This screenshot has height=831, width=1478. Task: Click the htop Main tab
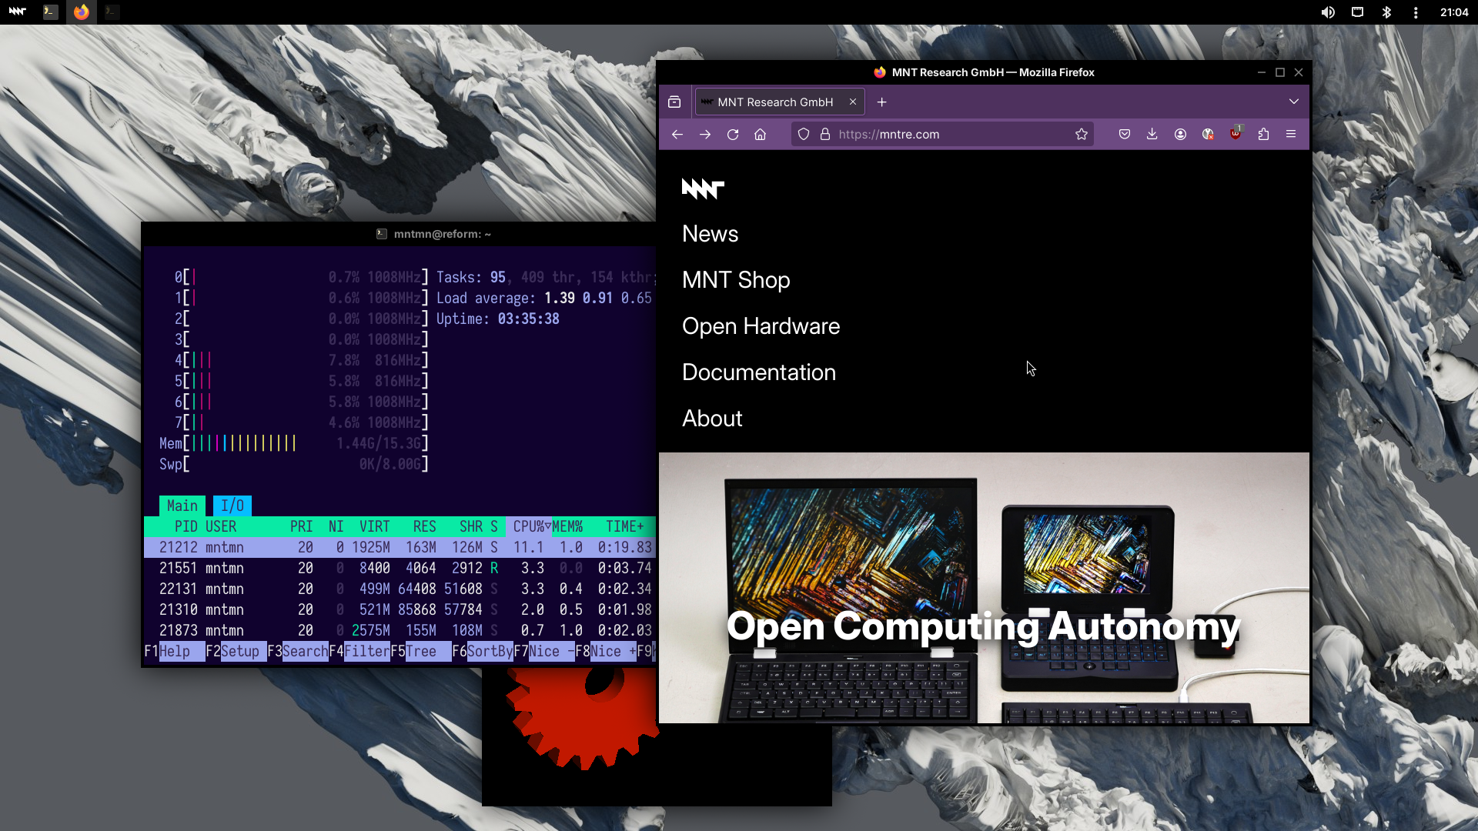pos(182,506)
